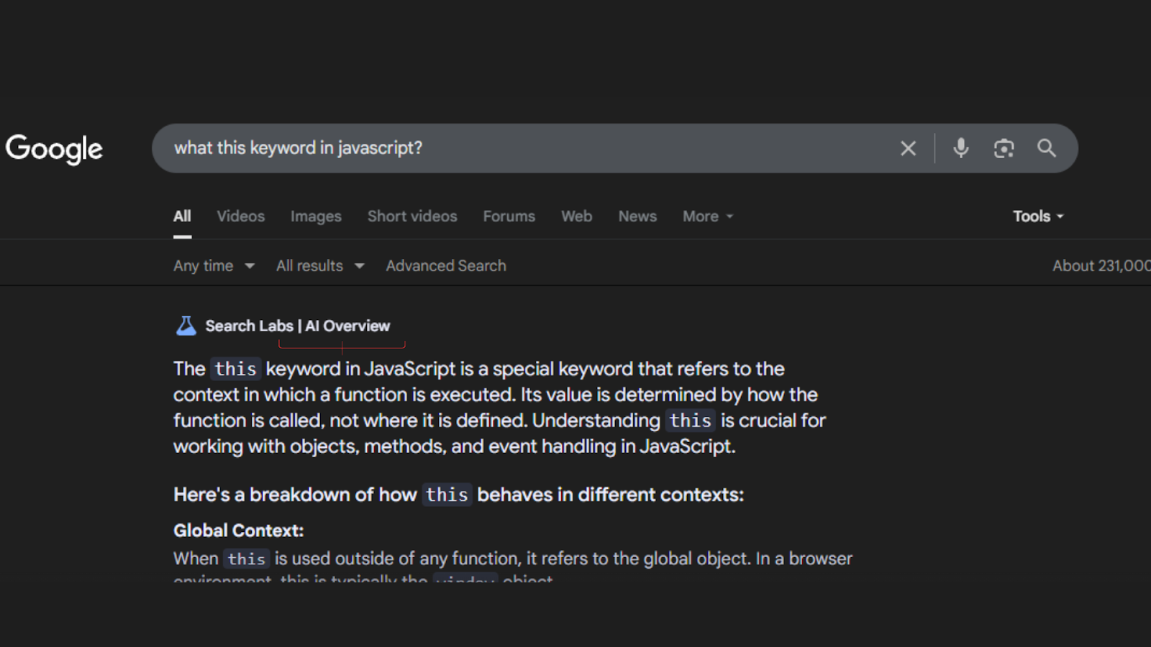Open the All results filter dropdown

pos(320,266)
